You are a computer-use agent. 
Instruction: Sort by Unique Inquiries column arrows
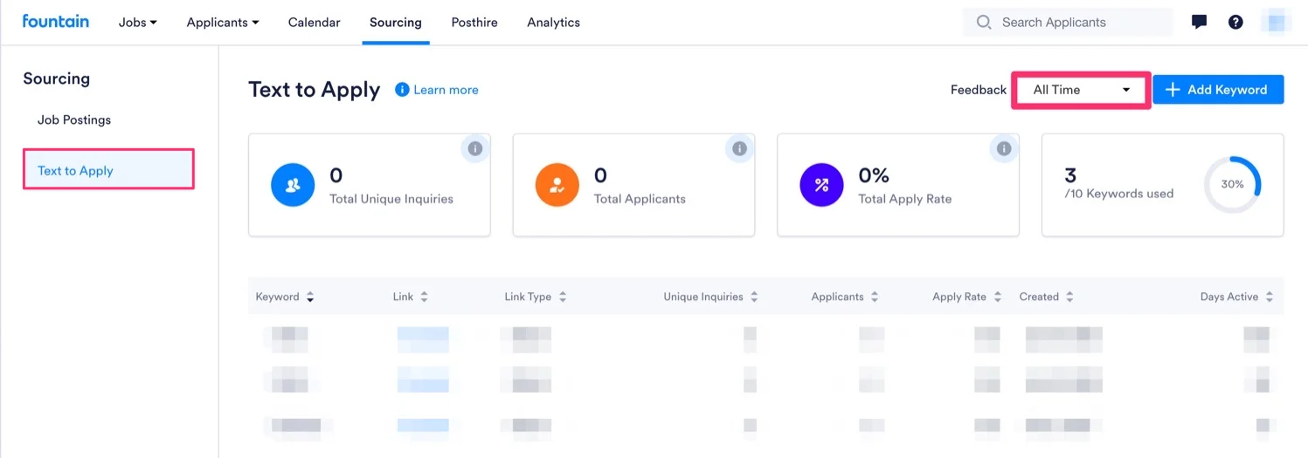click(x=754, y=297)
